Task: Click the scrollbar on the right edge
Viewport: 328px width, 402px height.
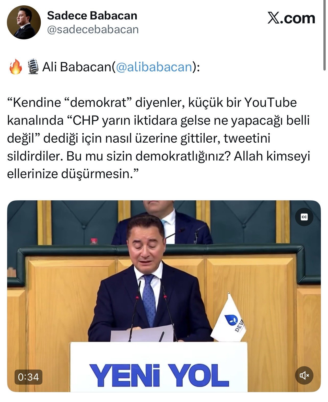Action: 325,36
